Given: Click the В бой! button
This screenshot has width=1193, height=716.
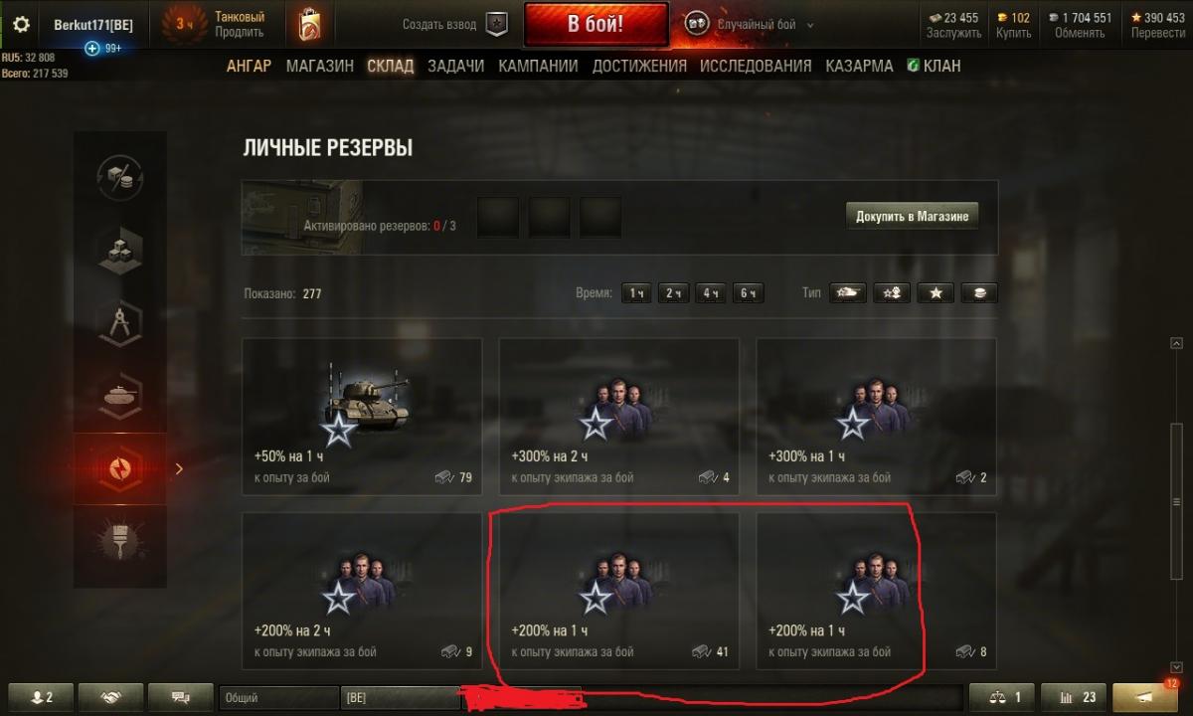Looking at the screenshot, I should point(596,25).
